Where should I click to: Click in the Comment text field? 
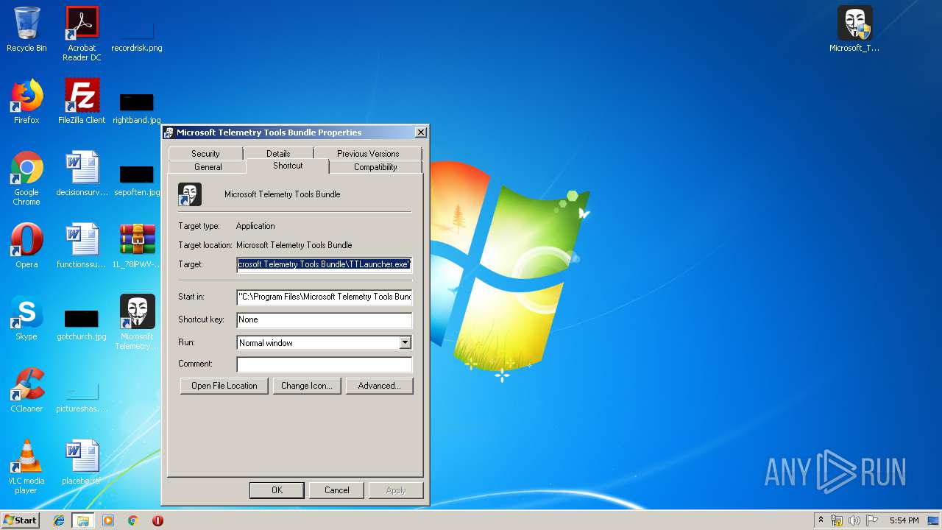(x=325, y=364)
